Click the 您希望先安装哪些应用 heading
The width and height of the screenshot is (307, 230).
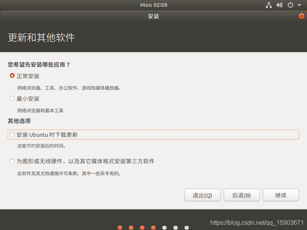coord(39,64)
